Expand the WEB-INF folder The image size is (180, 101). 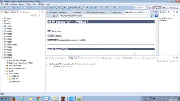(x=8, y=79)
